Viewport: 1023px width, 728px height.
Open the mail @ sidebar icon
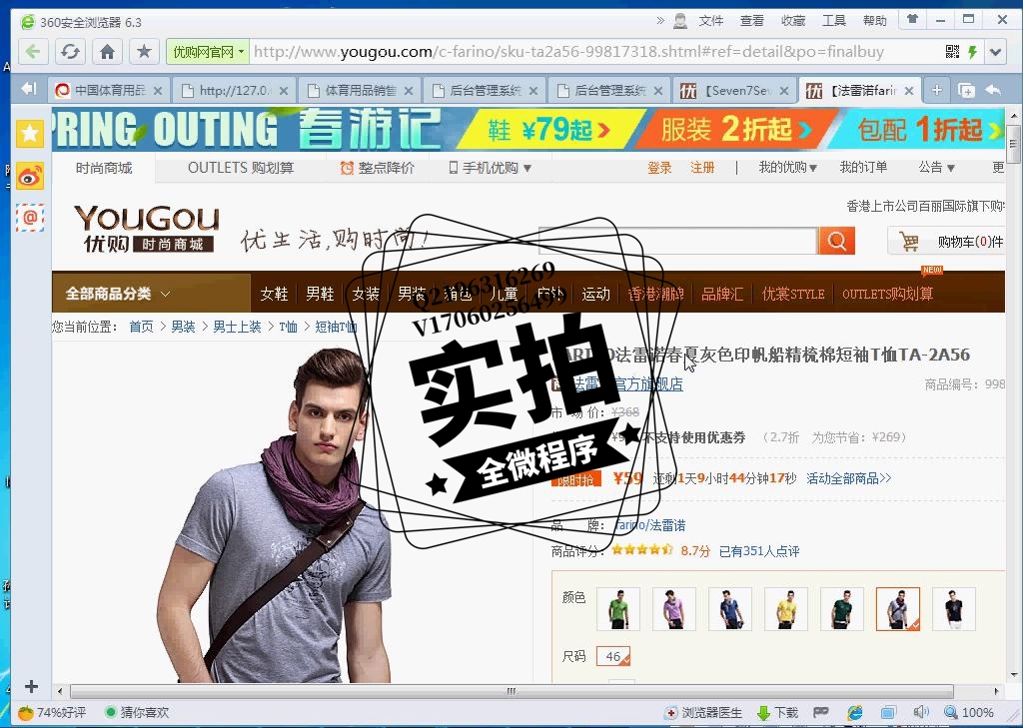pyautogui.click(x=30, y=218)
